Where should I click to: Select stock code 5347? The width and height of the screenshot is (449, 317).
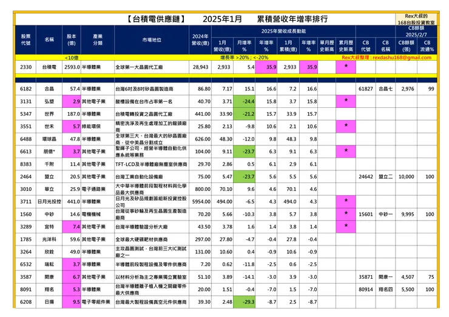tap(25, 114)
